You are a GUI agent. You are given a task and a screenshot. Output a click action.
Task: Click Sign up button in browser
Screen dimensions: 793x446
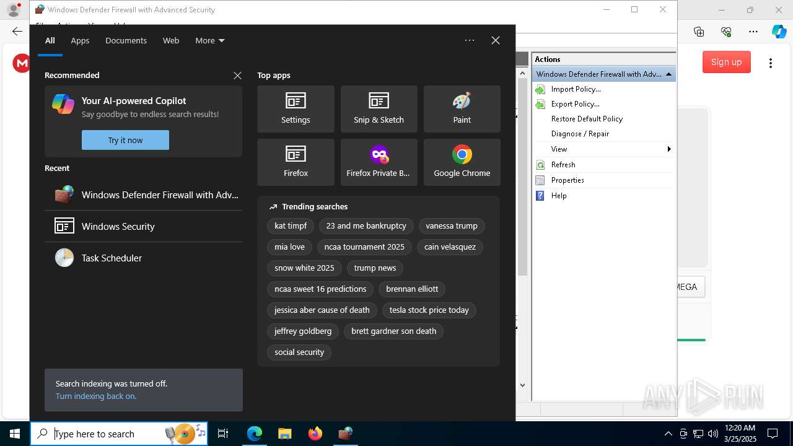(726, 62)
